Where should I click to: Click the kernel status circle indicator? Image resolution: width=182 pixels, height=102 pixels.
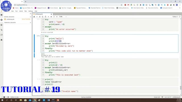[180, 17]
